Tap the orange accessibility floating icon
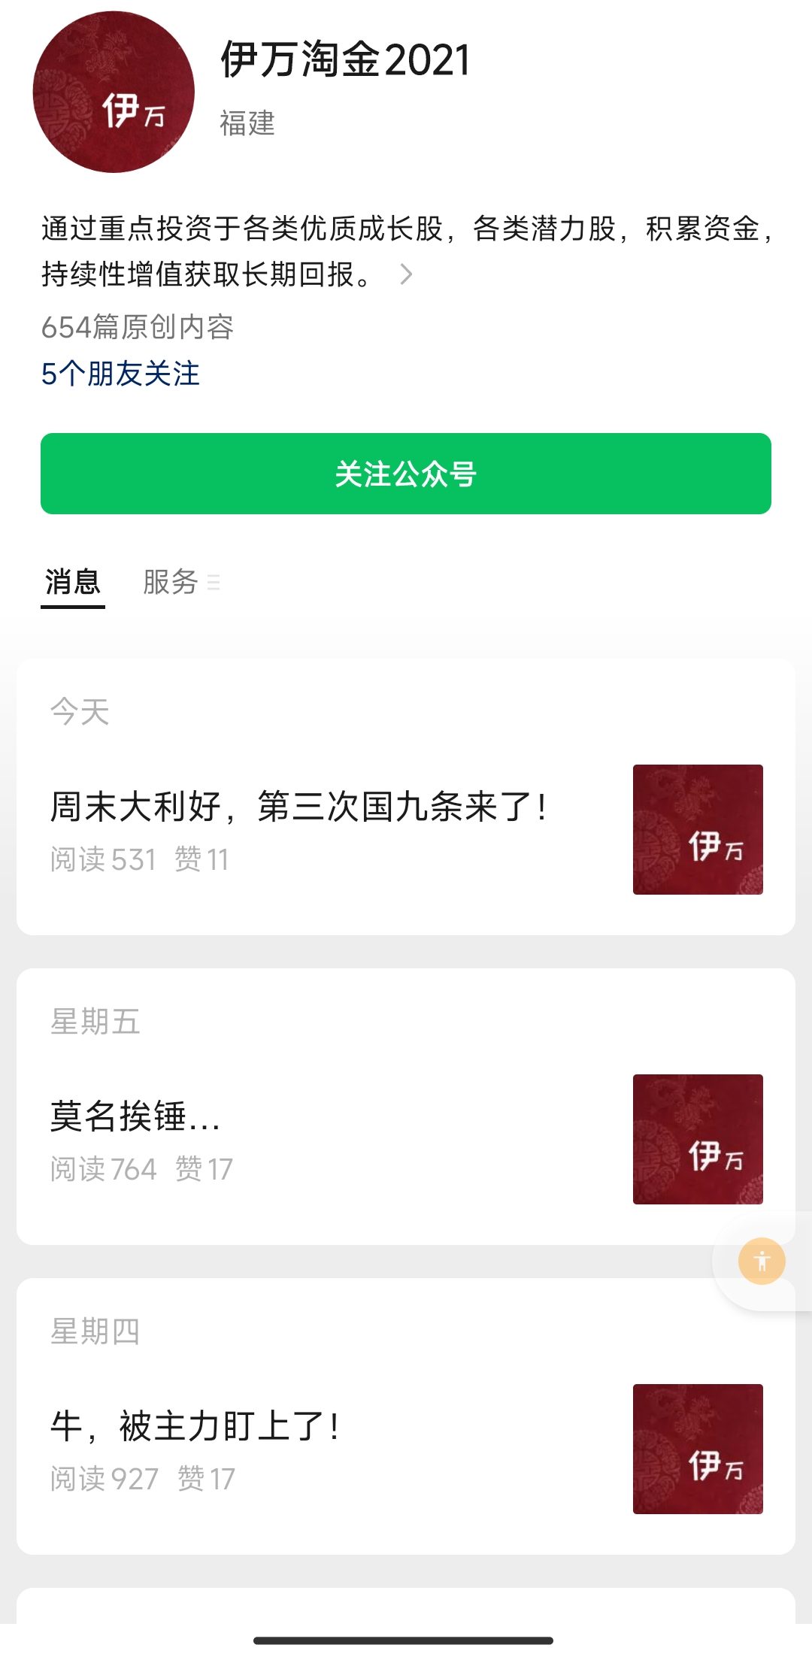 (762, 1261)
